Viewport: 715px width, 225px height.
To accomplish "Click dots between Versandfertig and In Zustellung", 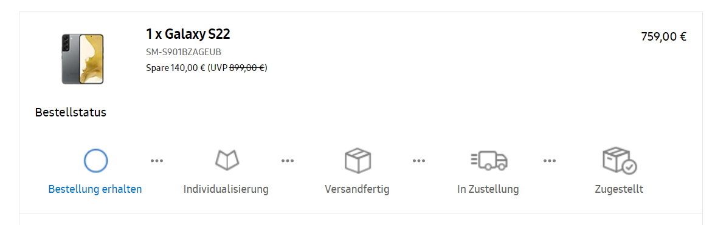I will coord(418,161).
